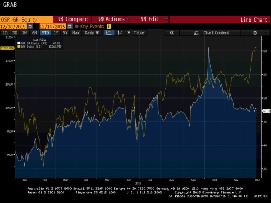Image resolution: width=271 pixels, height=203 pixels.
Task: Select the bar chart type icon
Action: [x=120, y=32]
